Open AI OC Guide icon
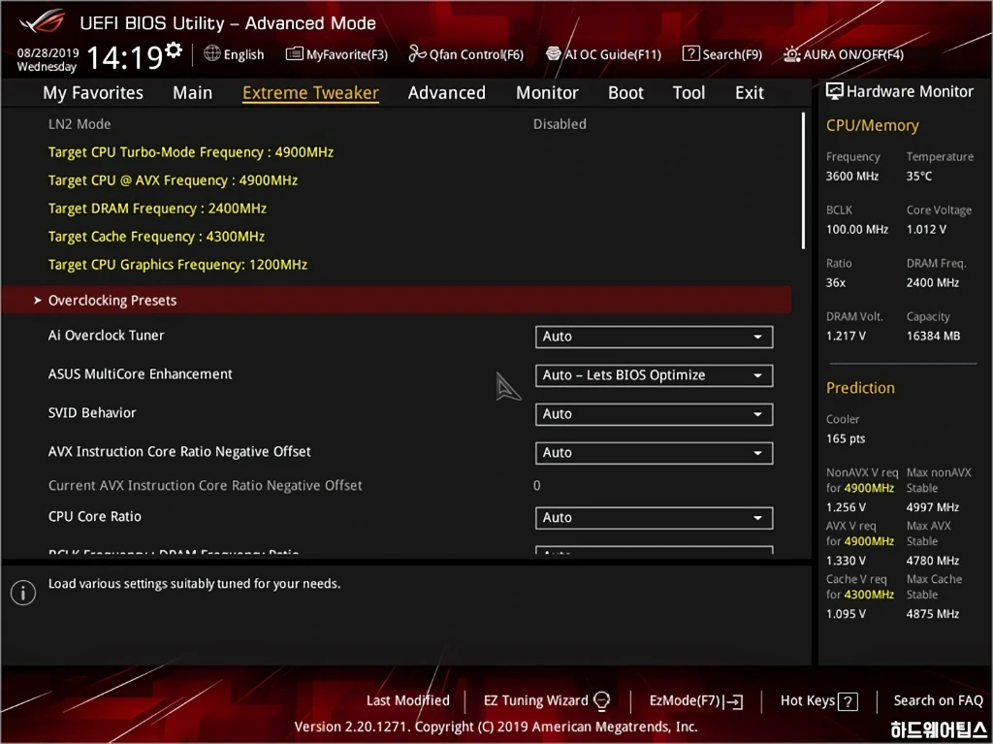The image size is (993, 744). click(x=554, y=54)
